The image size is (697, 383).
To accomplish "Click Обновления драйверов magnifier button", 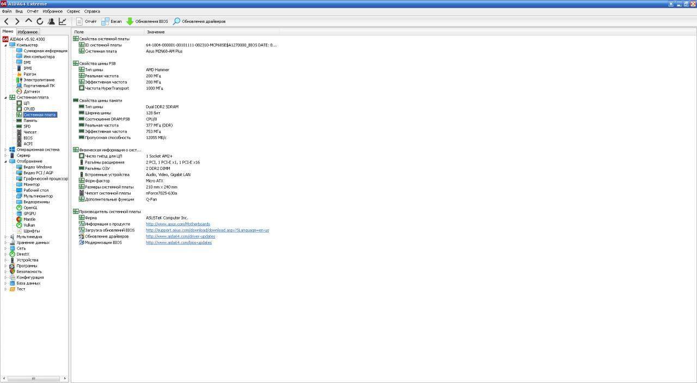I will point(199,21).
